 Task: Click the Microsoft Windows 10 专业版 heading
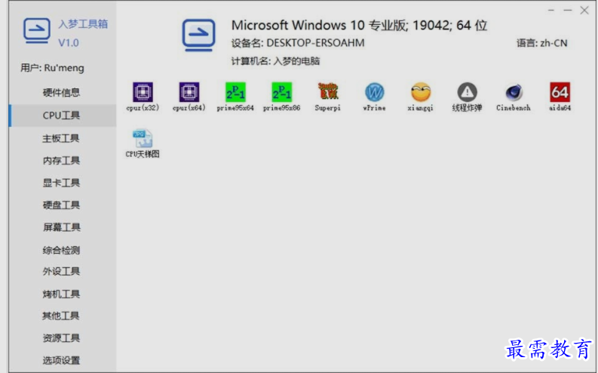[x=359, y=25]
